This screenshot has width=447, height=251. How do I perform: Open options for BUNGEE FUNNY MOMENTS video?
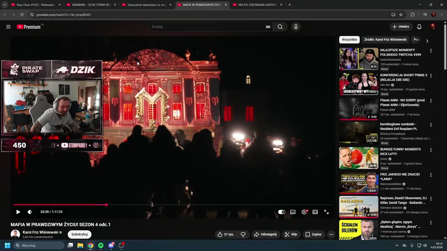coord(431,150)
